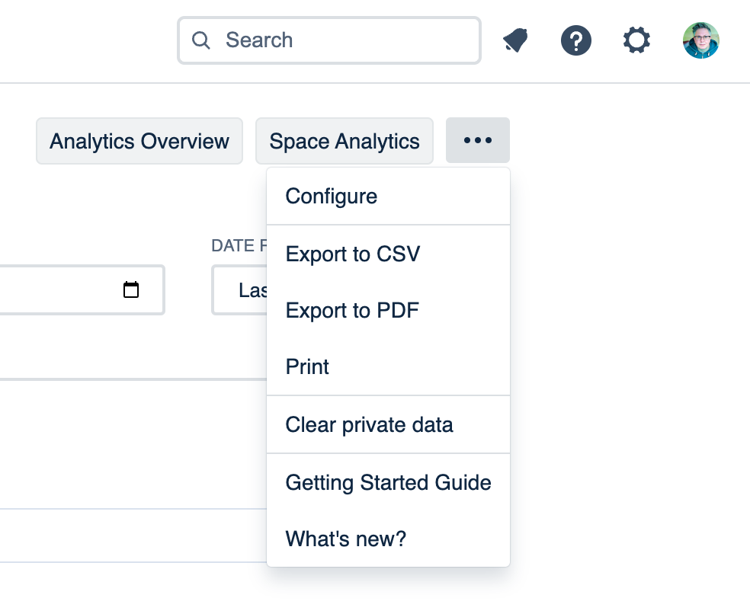This screenshot has height=614, width=750.
Task: Select the Print menu option
Action: pos(307,367)
